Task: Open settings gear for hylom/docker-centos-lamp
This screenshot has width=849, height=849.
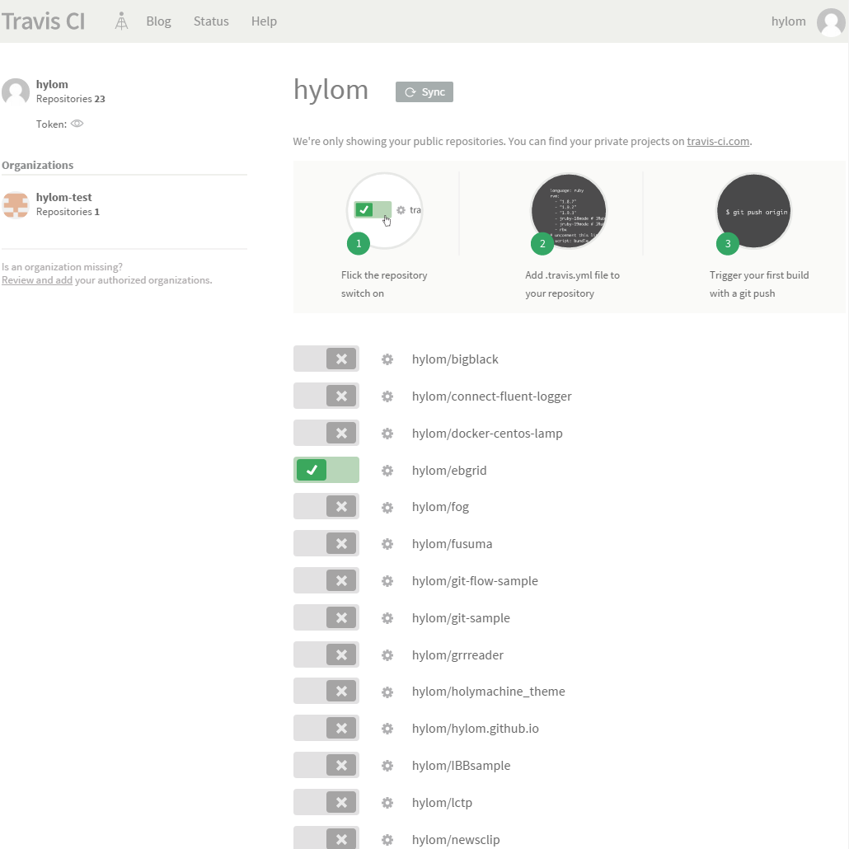Action: coord(387,434)
